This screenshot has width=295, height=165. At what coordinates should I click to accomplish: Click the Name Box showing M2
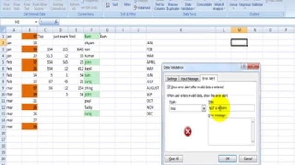click(18, 22)
